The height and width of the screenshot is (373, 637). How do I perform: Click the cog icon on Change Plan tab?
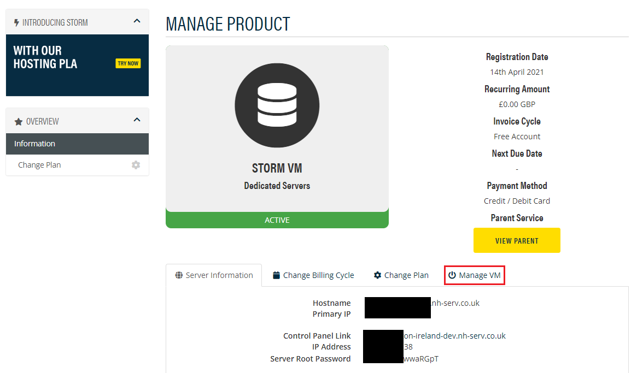point(377,275)
